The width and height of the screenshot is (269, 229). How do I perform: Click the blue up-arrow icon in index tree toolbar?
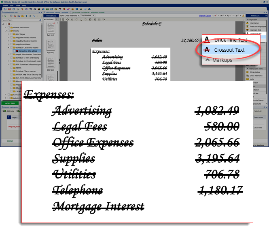(x=26, y=16)
